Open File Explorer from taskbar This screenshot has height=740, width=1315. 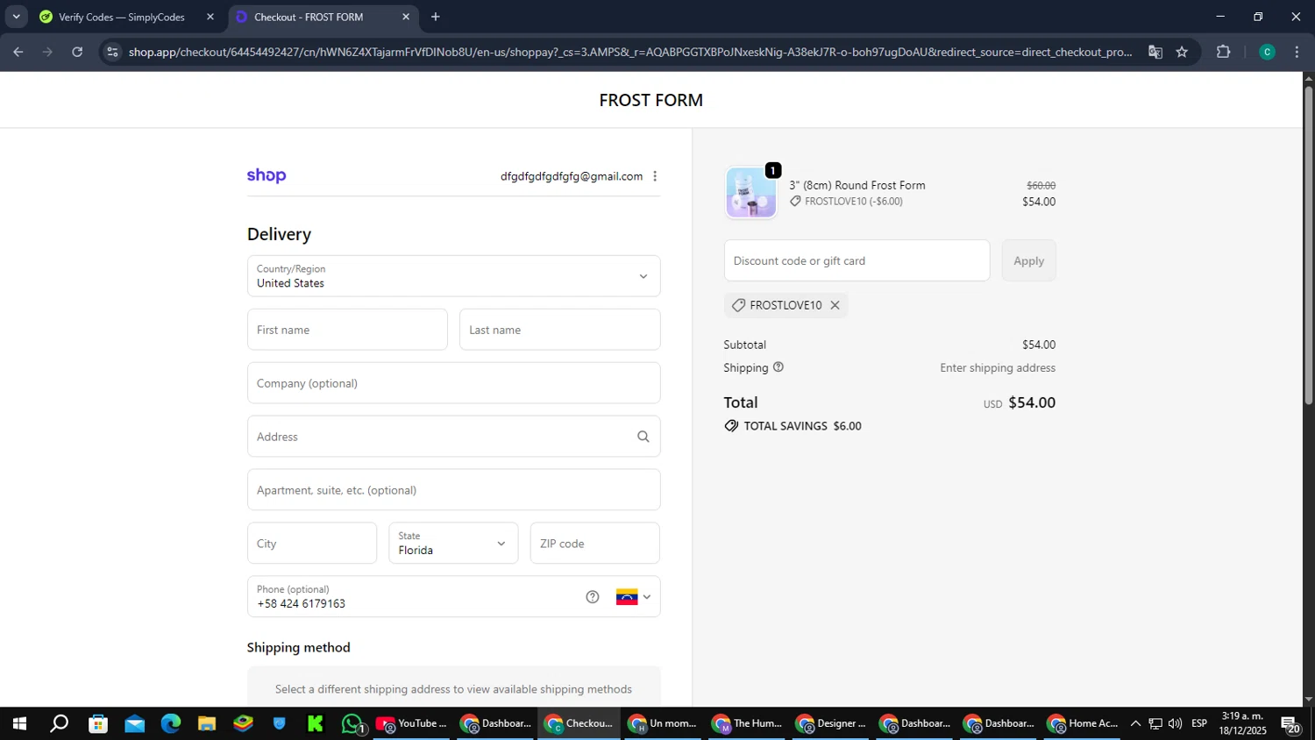(207, 723)
